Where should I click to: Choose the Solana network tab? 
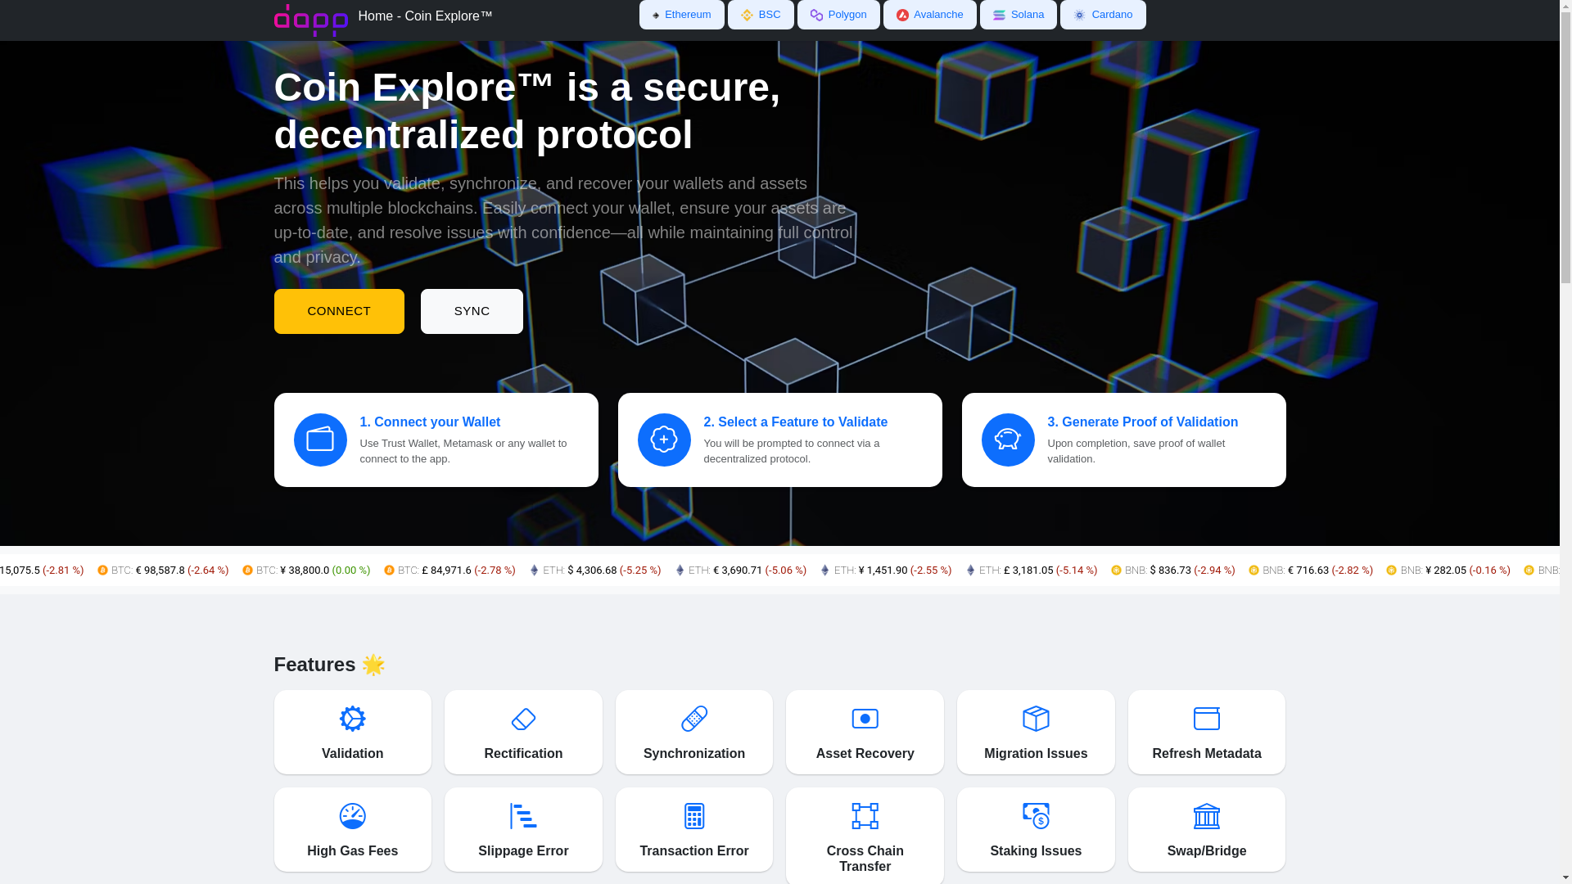[1018, 15]
